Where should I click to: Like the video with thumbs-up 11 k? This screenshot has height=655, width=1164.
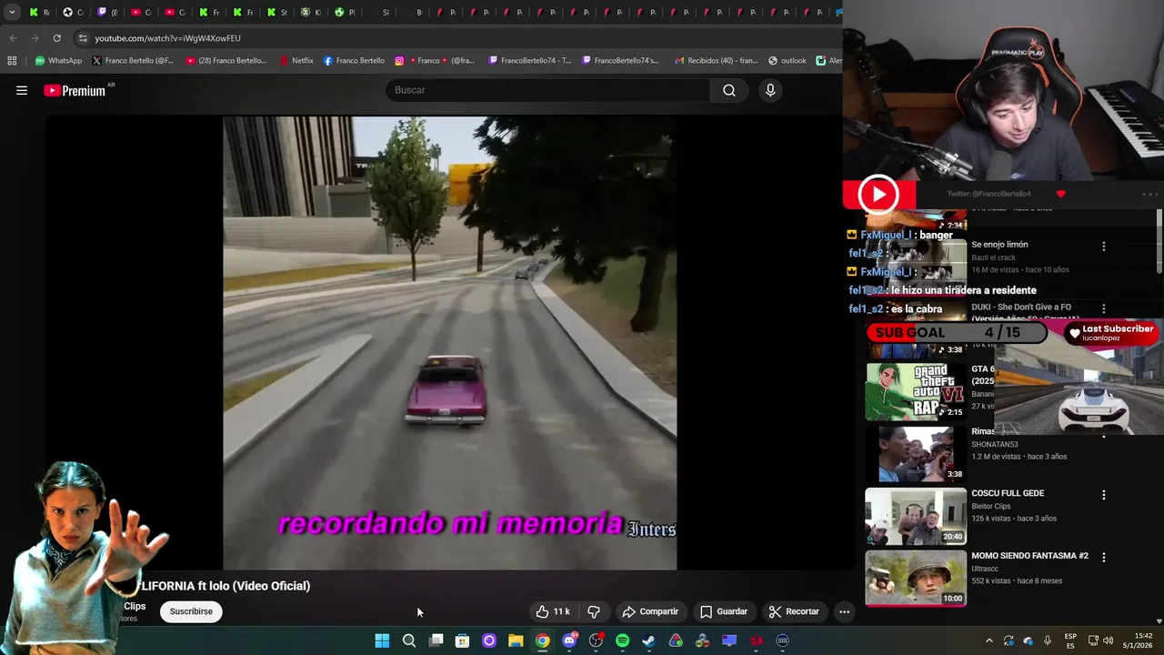(553, 611)
